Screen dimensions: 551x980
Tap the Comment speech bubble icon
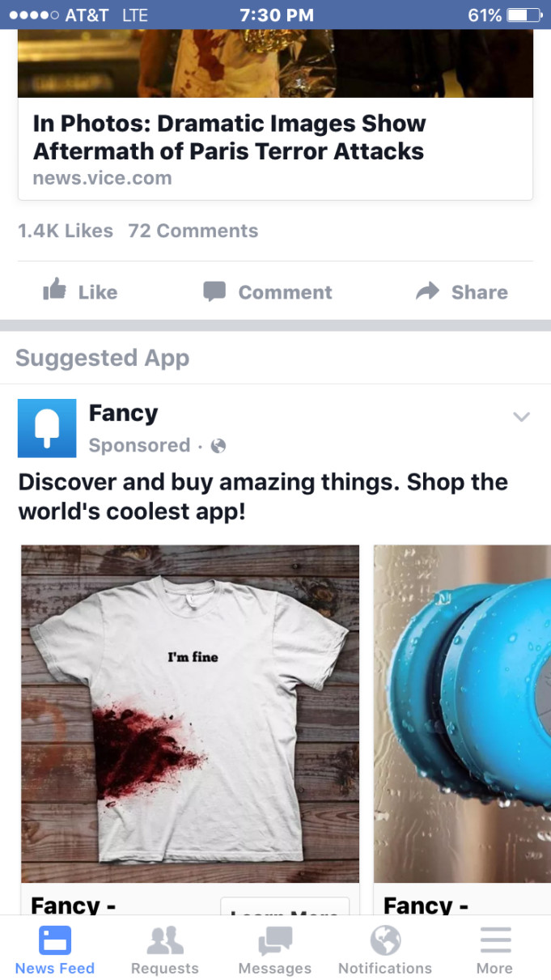214,292
